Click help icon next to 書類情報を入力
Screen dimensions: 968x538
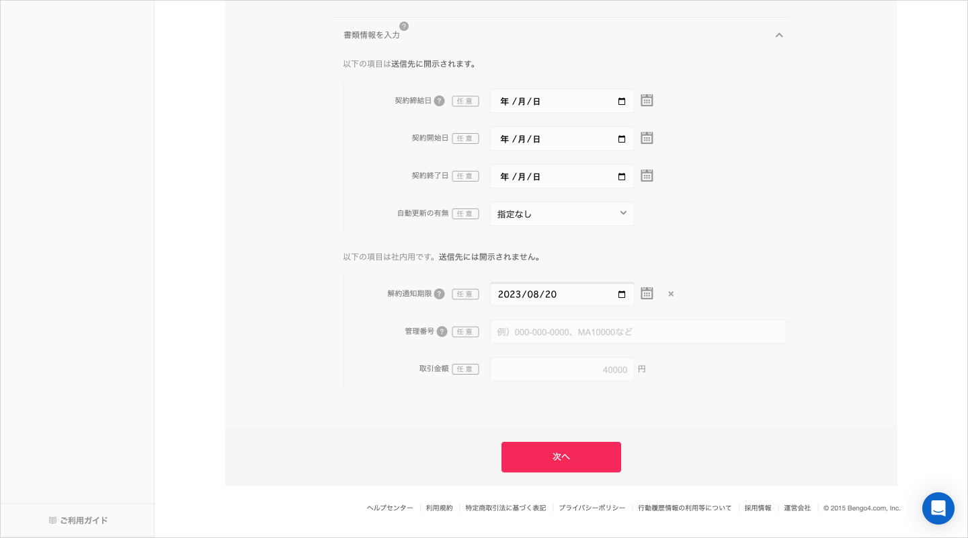pyautogui.click(x=404, y=26)
